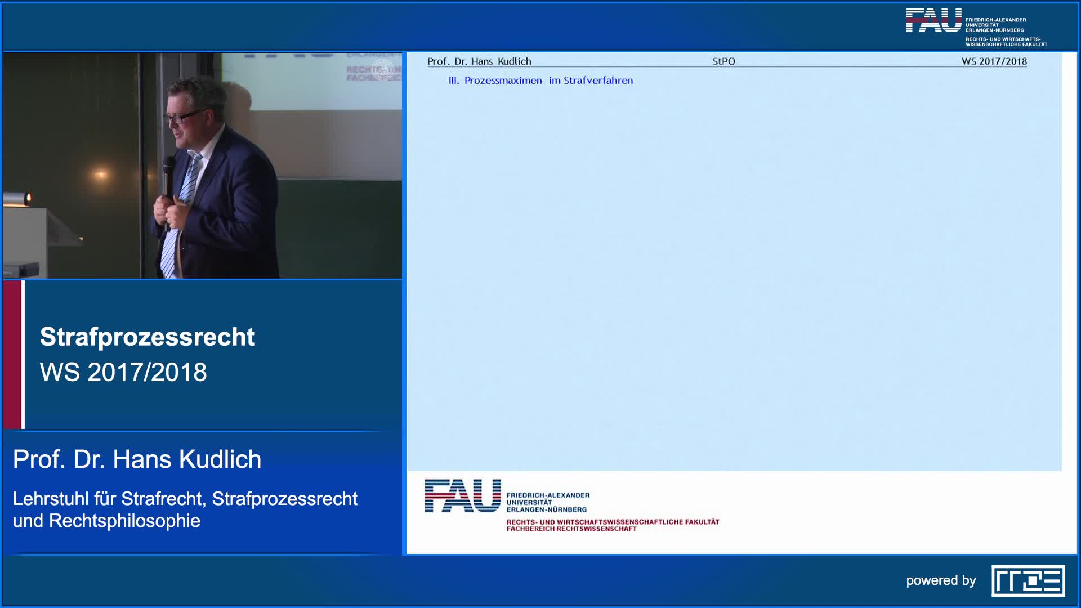Click the red vertical bar beside the title

coord(12,355)
